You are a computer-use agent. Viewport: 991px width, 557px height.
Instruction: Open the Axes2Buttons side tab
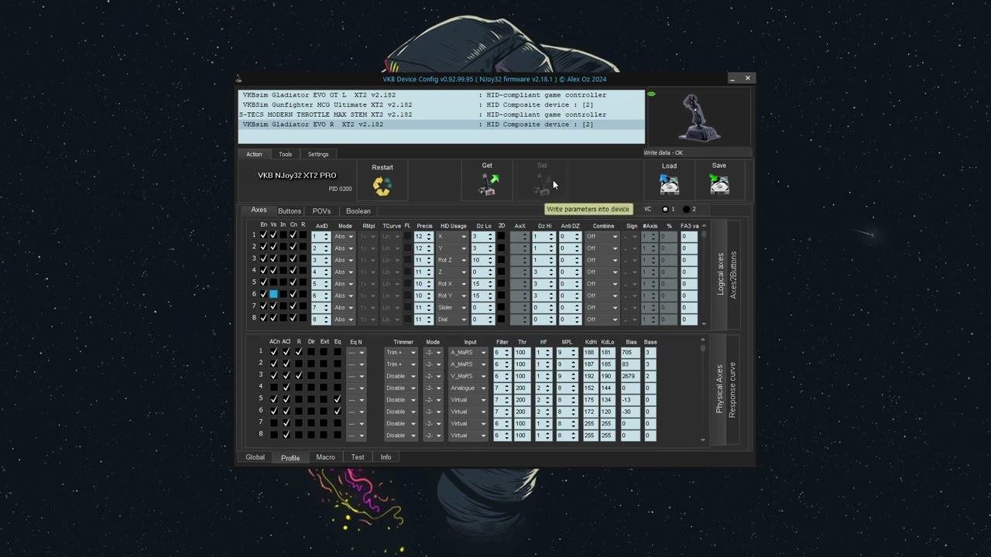coord(733,275)
